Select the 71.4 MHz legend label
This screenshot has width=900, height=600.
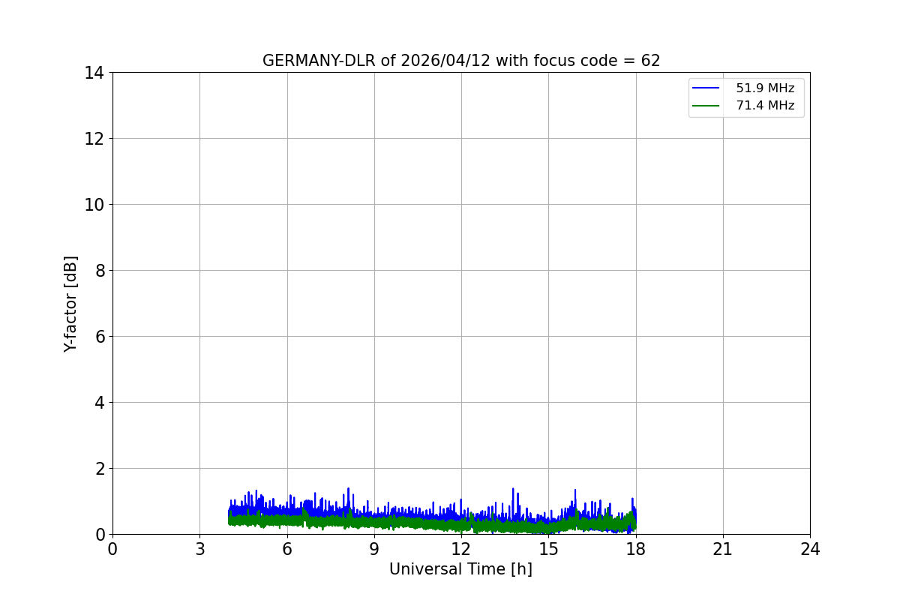click(x=765, y=106)
